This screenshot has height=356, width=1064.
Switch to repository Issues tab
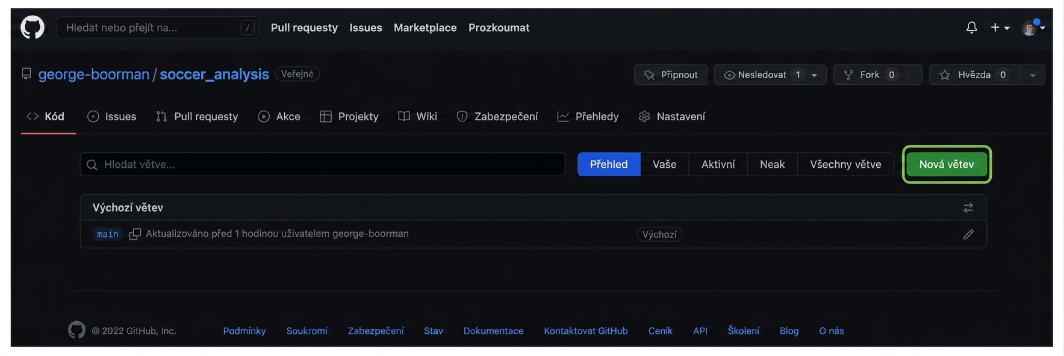pos(112,116)
